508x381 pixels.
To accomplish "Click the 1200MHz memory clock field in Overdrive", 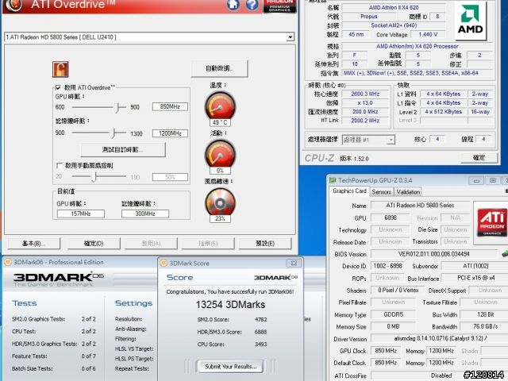I will tap(170, 133).
